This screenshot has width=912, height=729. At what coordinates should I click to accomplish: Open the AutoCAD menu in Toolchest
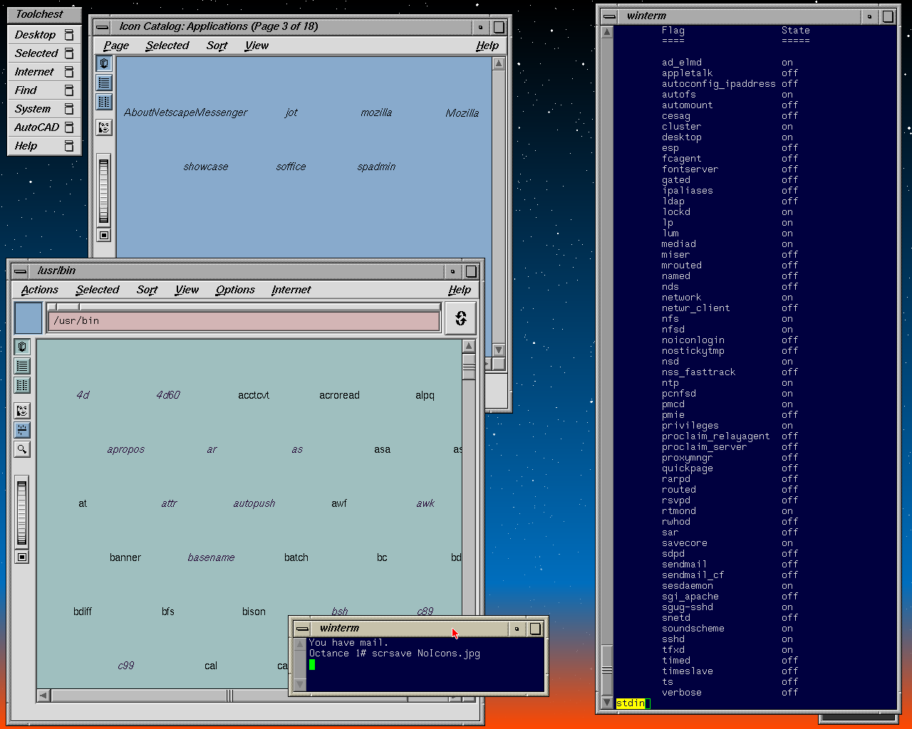pyautogui.click(x=44, y=127)
